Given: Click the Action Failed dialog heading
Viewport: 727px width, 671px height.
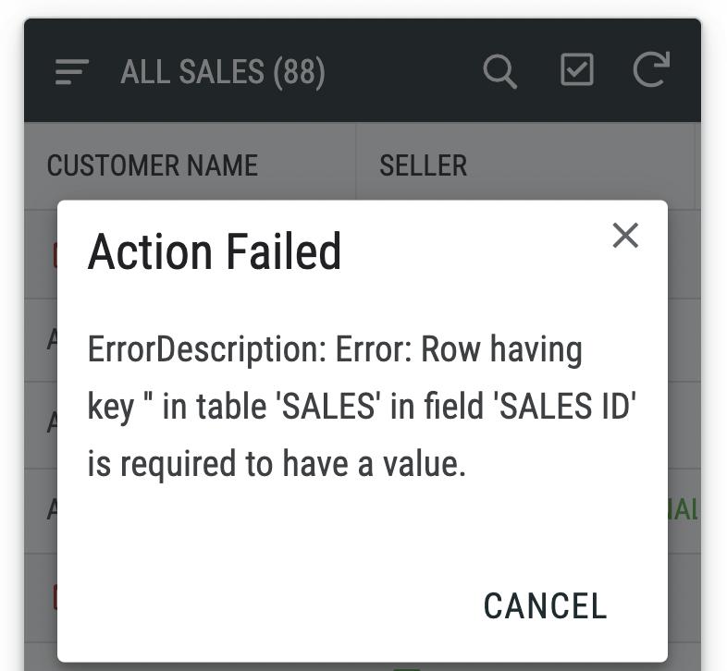Looking at the screenshot, I should pyautogui.click(x=215, y=251).
